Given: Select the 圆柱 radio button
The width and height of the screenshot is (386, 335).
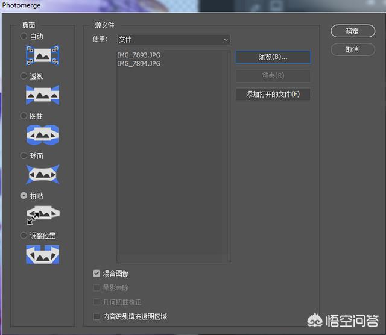Looking at the screenshot, I should 24,116.
